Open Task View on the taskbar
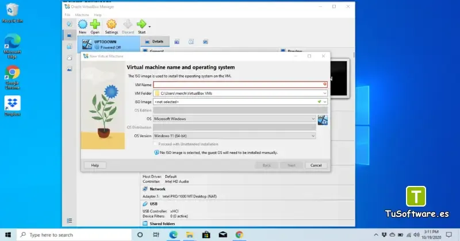This screenshot has height=241, width=460. [x=156, y=235]
